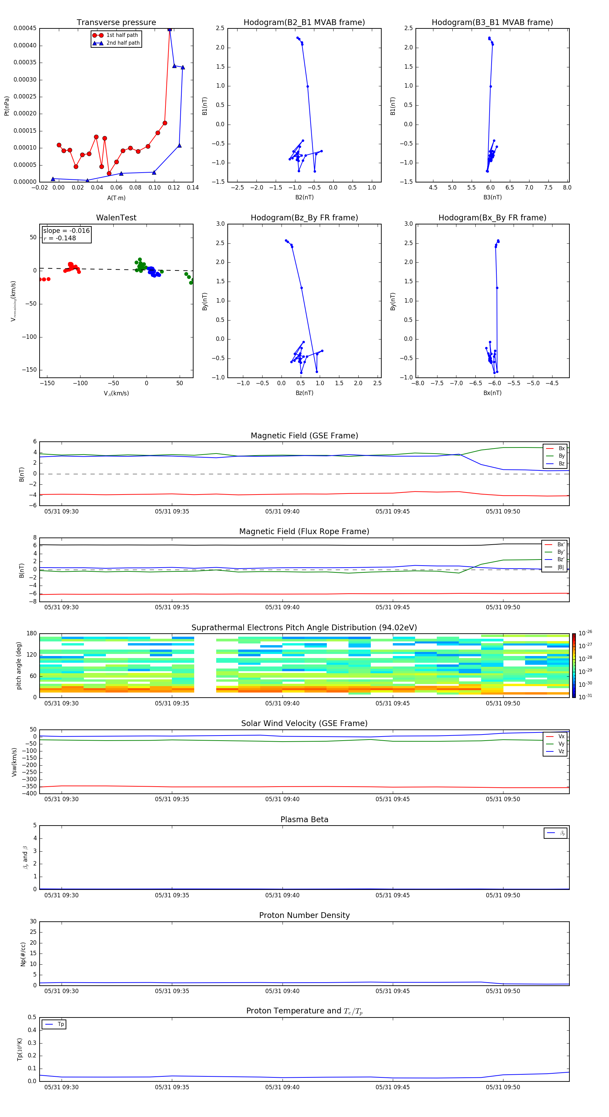
Task: Click the 'Bx' legend entry in GSE field plot
Action: pyautogui.click(x=555, y=448)
